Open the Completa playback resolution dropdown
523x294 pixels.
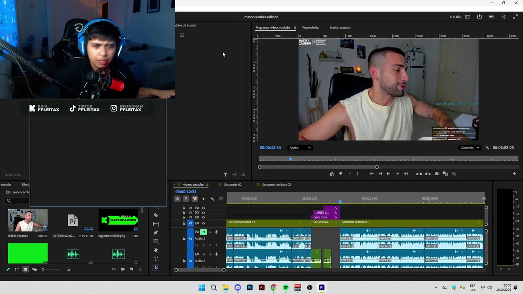(x=469, y=148)
